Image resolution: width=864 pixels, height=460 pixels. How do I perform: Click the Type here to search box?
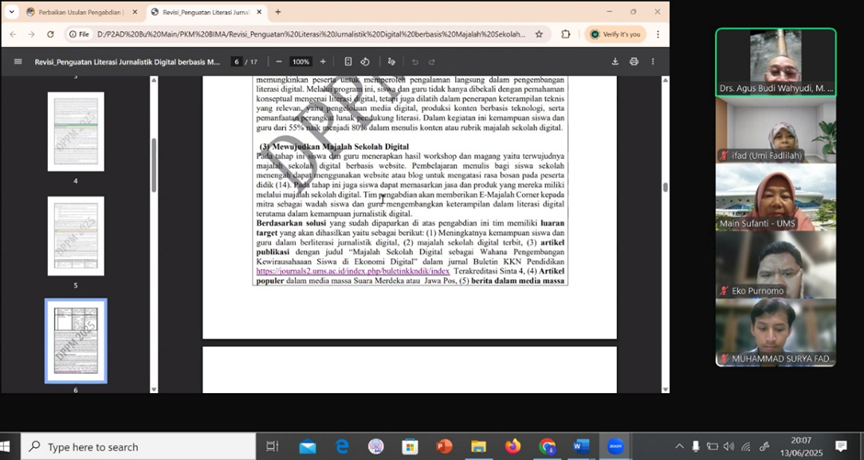138,447
